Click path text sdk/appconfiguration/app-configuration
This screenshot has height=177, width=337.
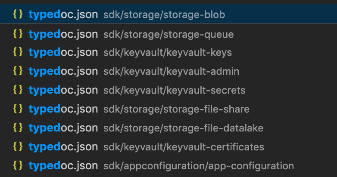[199, 166]
